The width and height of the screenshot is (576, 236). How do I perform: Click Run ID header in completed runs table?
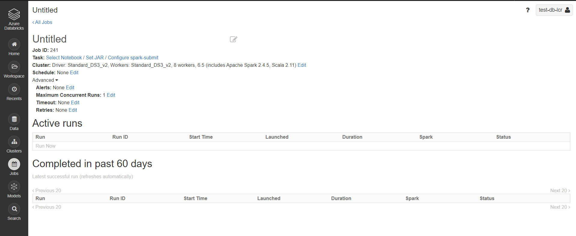click(x=117, y=198)
